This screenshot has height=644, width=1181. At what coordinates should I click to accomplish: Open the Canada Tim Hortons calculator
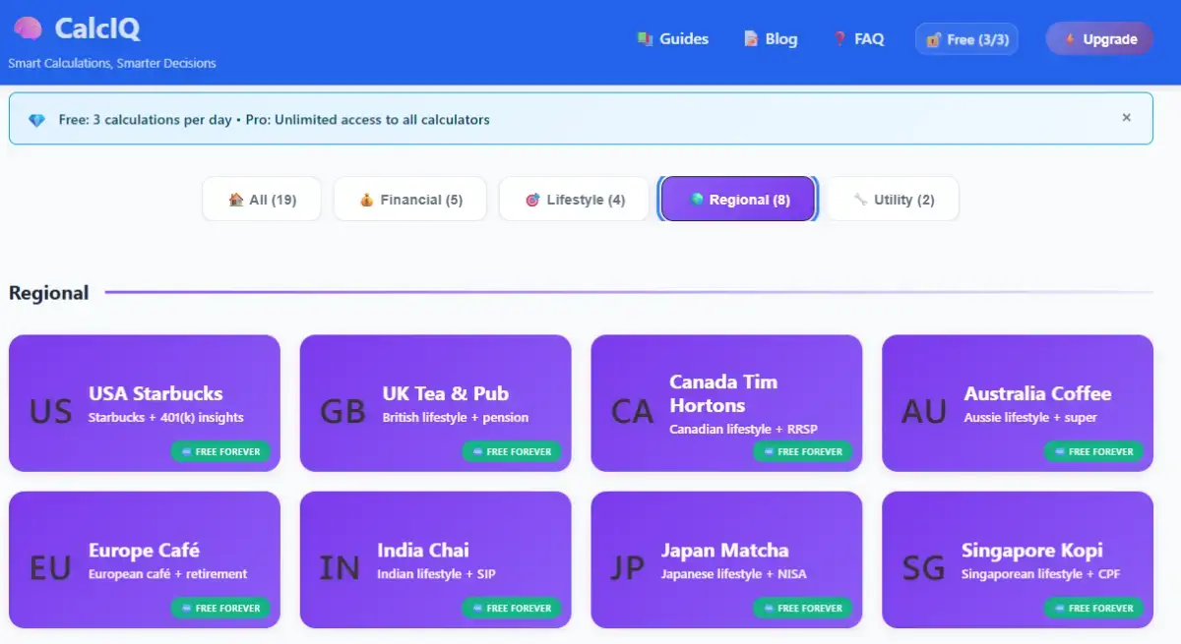[726, 403]
